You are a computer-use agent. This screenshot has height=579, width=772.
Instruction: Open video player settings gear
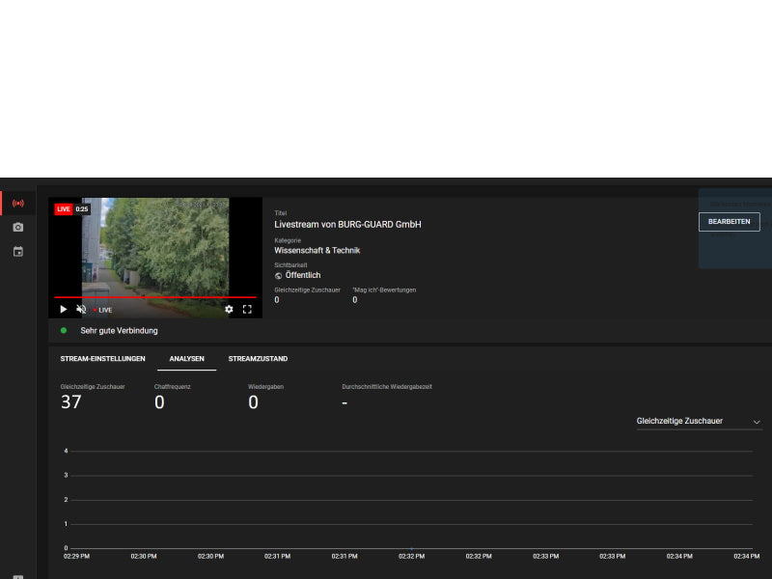pyautogui.click(x=229, y=310)
